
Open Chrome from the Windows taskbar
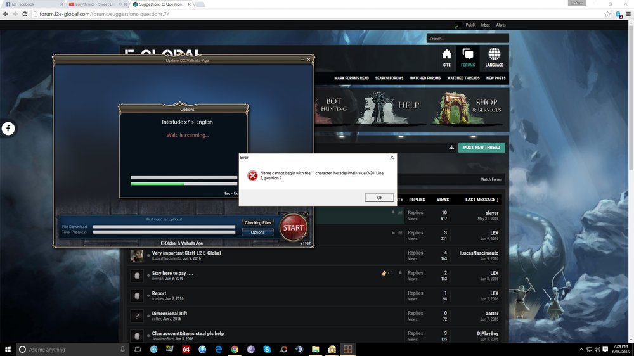coord(235,349)
